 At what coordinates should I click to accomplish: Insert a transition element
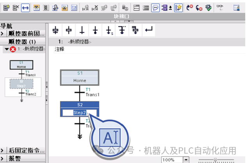click(x=82, y=30)
